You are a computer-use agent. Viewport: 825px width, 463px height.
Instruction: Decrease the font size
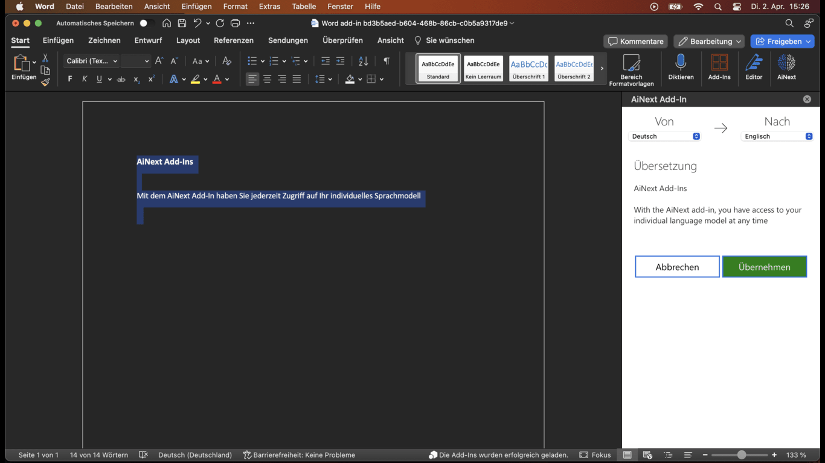point(174,61)
